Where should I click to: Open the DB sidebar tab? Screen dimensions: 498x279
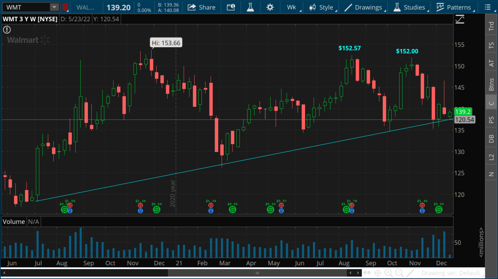tap(491, 139)
